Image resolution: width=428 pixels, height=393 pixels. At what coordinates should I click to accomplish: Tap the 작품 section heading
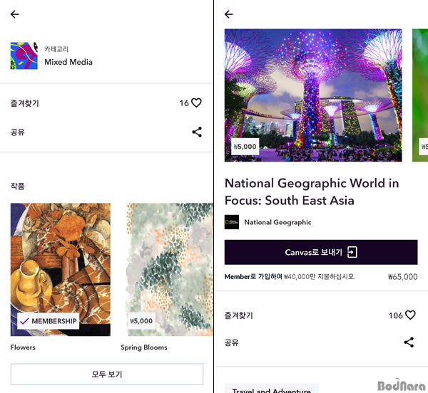tap(17, 187)
